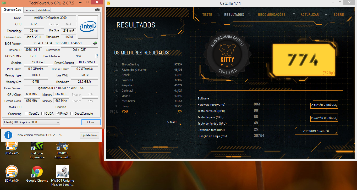Viewport: 357px width, 190px height.
Task: Click the GPU-Z title bar app icon
Action: [x=4, y=3]
